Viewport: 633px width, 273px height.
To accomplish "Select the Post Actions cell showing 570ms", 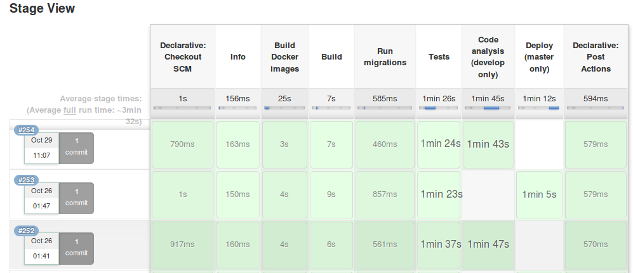I will (x=596, y=244).
